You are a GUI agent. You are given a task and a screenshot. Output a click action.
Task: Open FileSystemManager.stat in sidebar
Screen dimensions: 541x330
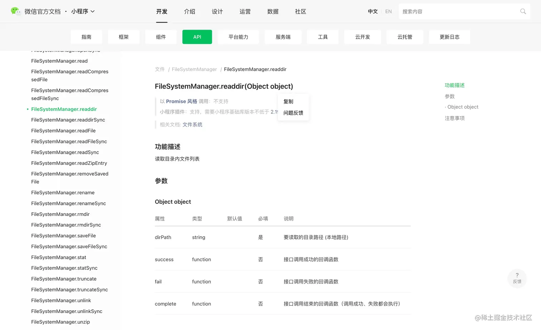pos(59,257)
